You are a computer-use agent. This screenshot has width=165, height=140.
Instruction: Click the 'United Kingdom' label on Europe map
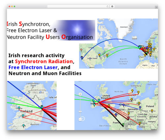tap(106, 97)
